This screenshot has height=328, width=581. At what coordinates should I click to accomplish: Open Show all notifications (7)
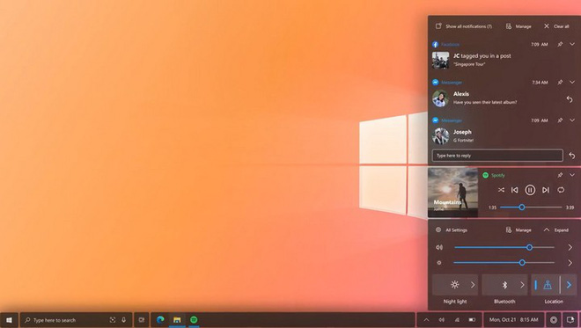(464, 26)
